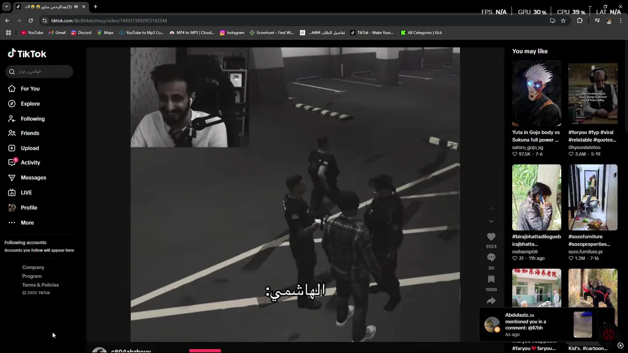Open a new browser tab
This screenshot has height=353, width=628.
[95, 7]
